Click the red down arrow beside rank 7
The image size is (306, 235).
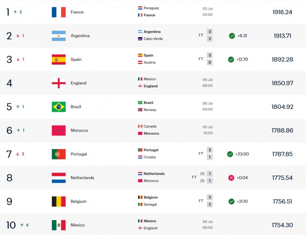point(17,154)
